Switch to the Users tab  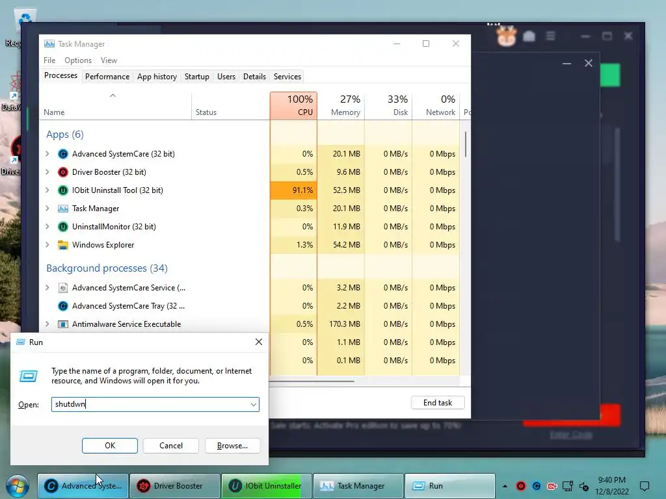[226, 77]
